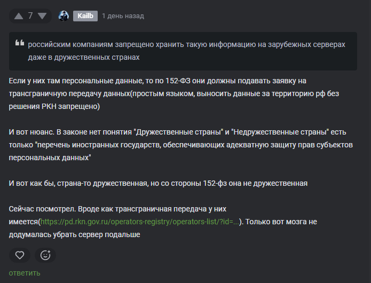Click the line 'И вот как бы, страна-то'
This screenshot has height=283, width=371.
[158, 183]
